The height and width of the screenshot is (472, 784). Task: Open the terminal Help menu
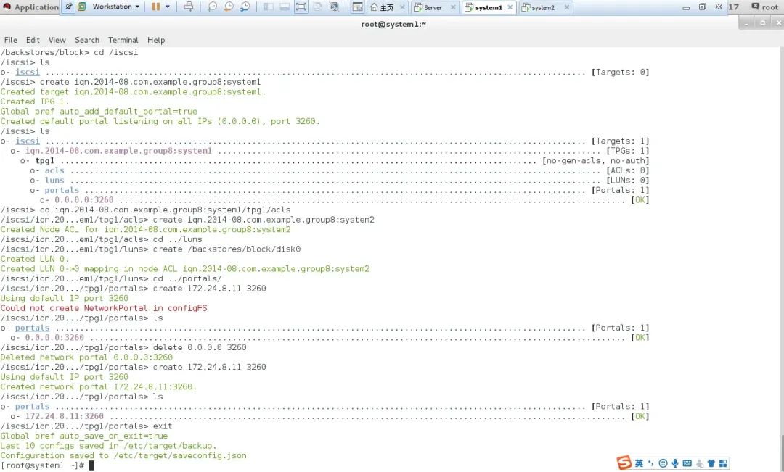click(x=156, y=40)
